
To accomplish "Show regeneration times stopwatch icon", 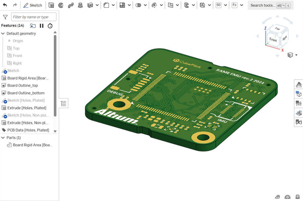I will [x=50, y=26].
